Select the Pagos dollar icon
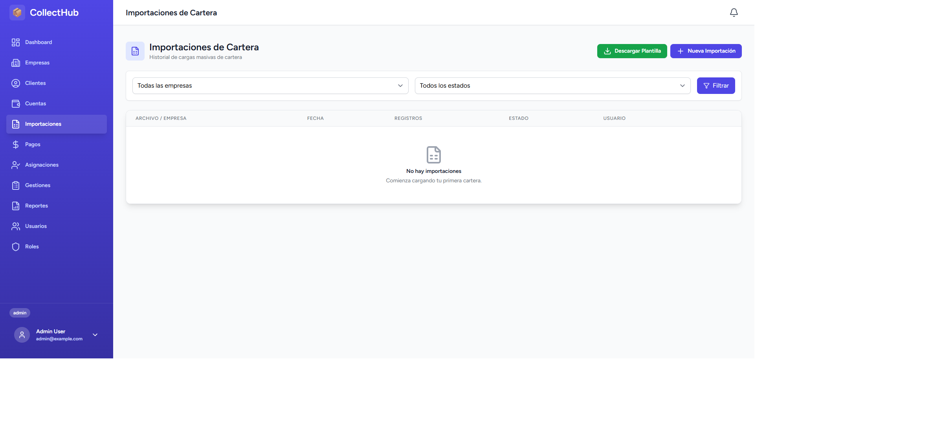The width and height of the screenshot is (943, 448). point(16,144)
